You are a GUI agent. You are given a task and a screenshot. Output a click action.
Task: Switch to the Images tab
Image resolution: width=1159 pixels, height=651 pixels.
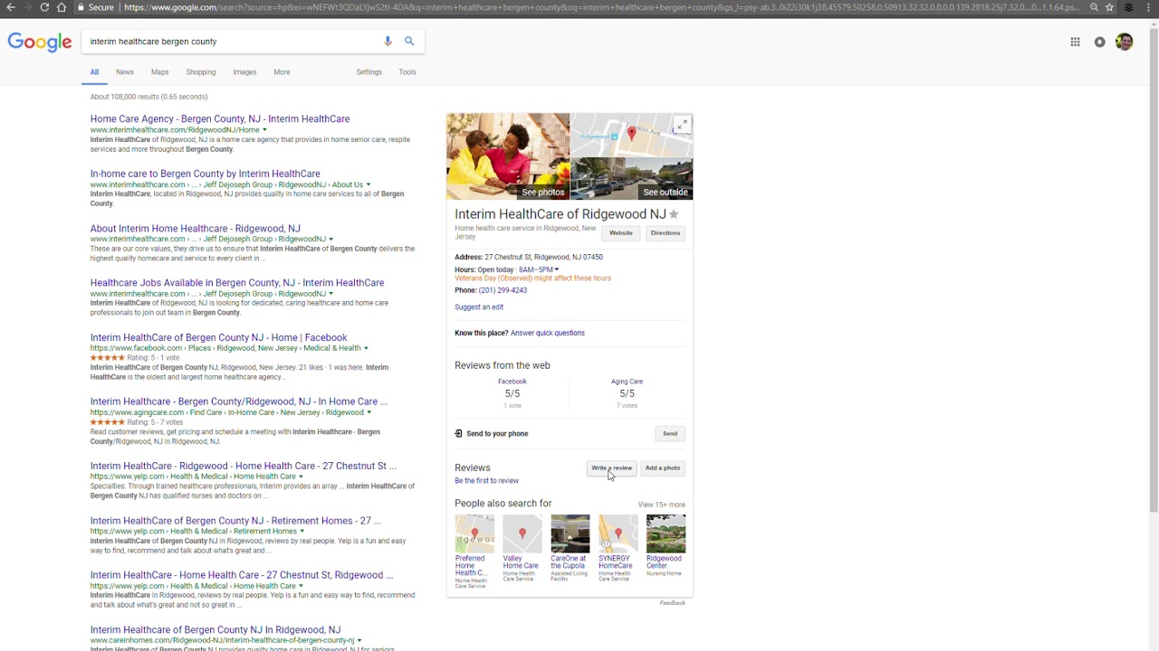[x=244, y=72]
